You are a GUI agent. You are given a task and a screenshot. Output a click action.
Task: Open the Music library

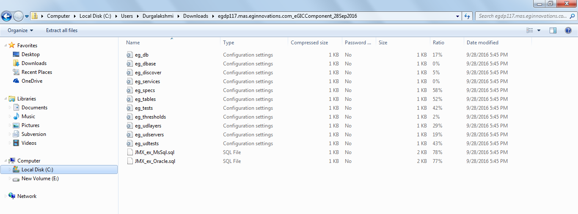point(28,116)
